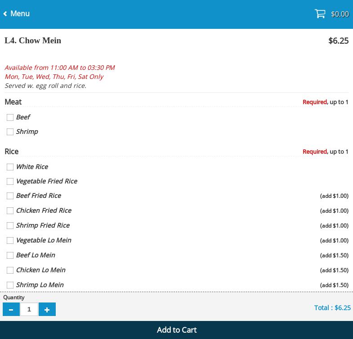The height and width of the screenshot is (339, 353).
Task: Enable the Shrimp Fried Rice checkbox
Action: 10,225
